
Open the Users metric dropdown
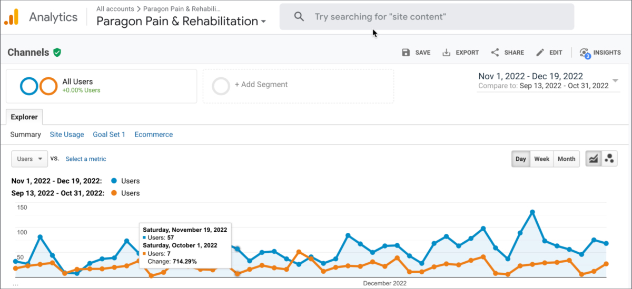(29, 159)
